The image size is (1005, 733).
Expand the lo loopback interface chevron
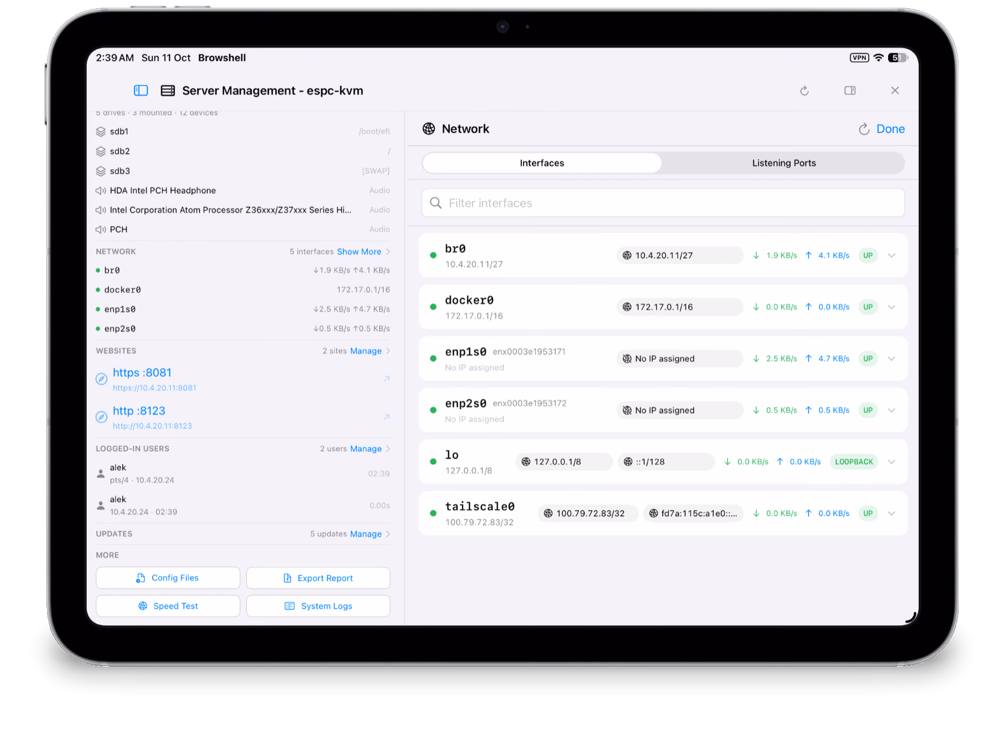[x=892, y=462]
